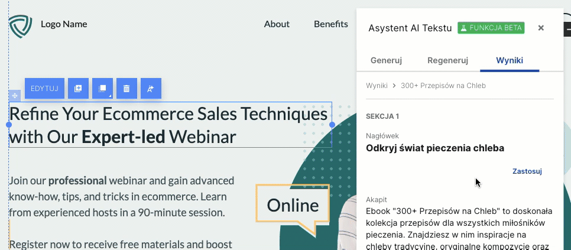Open the About navigation item
The height and width of the screenshot is (250, 571).
277,24
